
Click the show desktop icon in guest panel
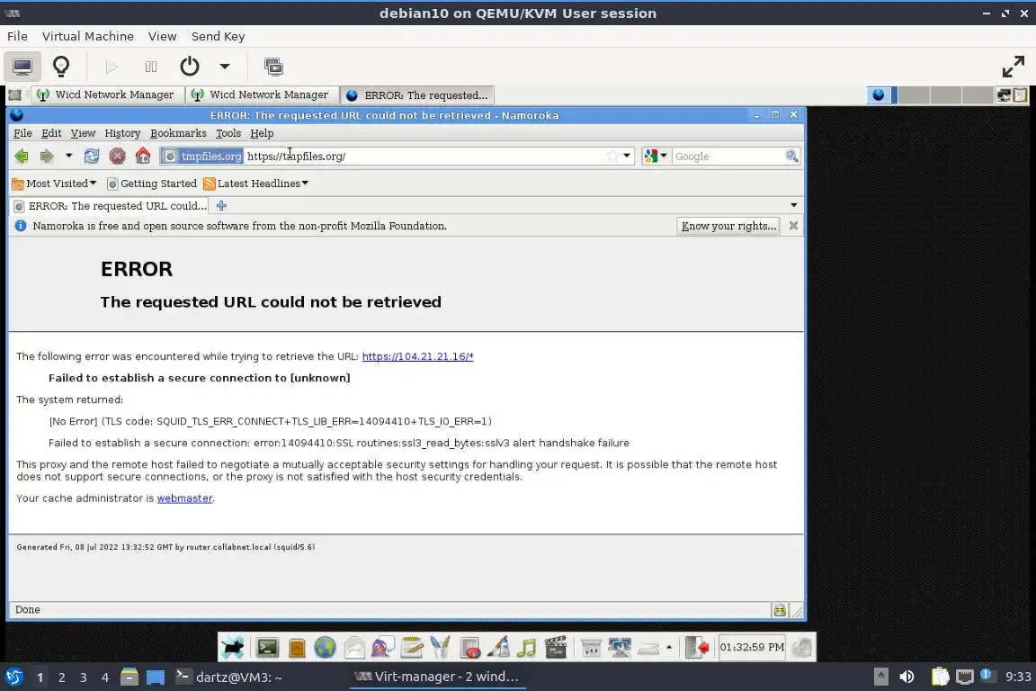14,95
